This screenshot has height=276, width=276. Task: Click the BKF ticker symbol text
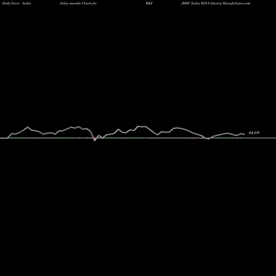coord(149,3)
